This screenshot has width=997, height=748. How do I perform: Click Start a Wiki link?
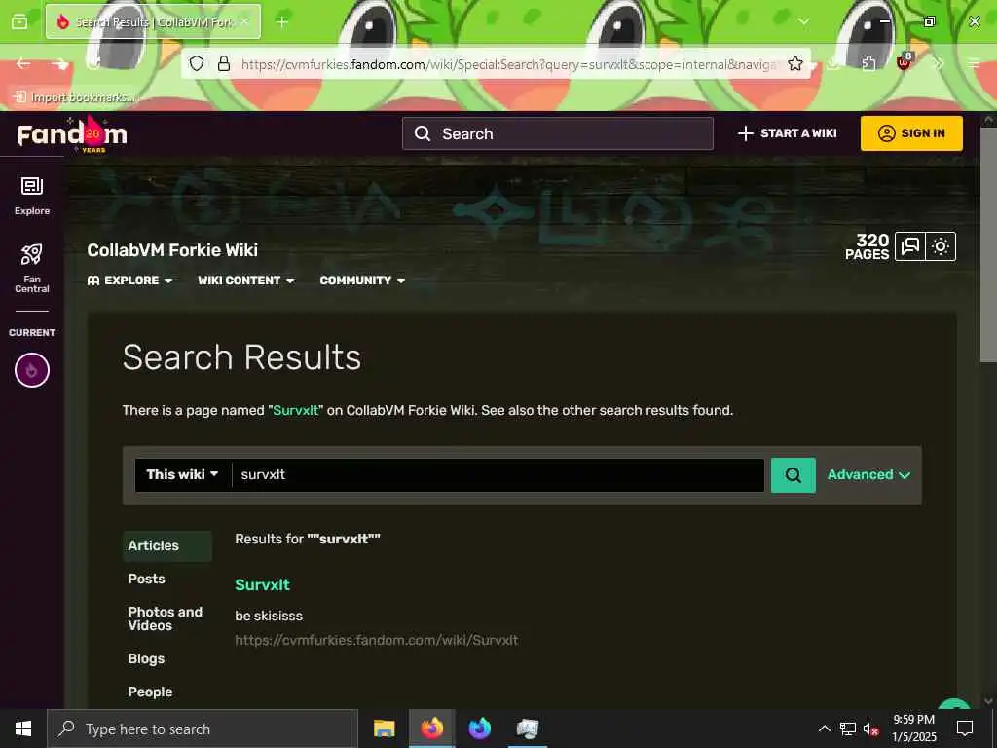coord(787,133)
